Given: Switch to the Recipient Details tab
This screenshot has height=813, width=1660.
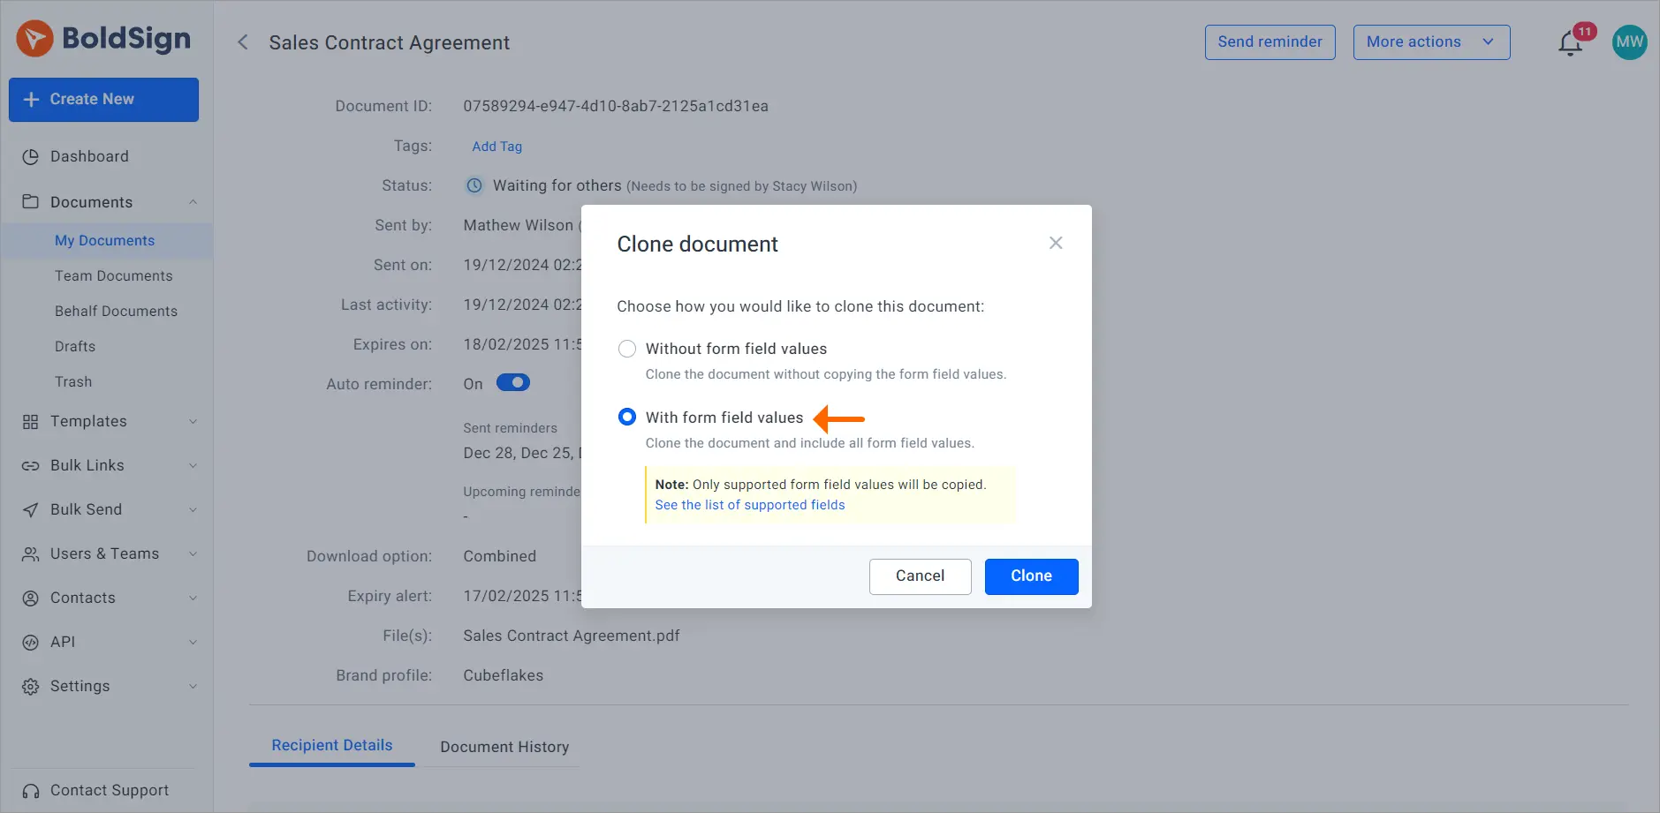Looking at the screenshot, I should [x=332, y=746].
